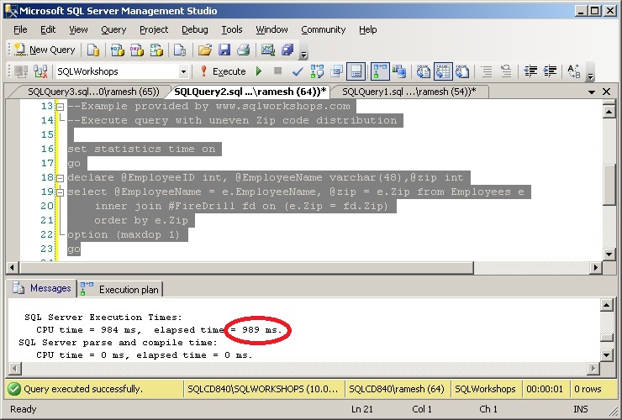Toggle IntelliSense Enabled
The width and height of the screenshot is (622, 420).
[356, 71]
